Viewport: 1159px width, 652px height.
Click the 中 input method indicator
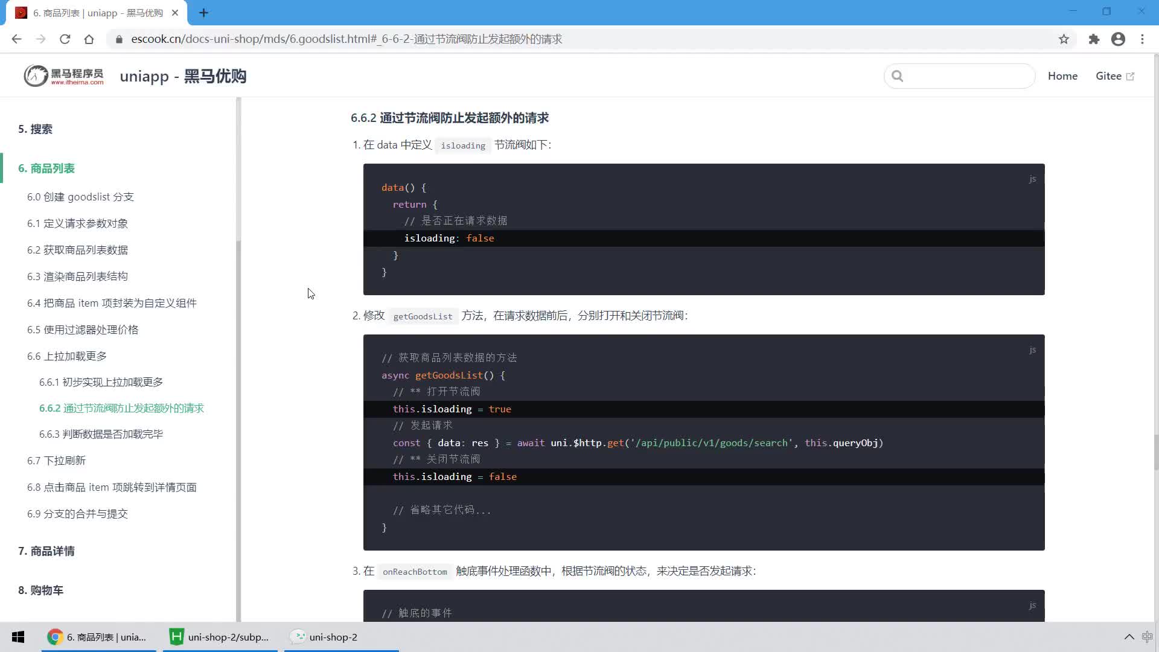[1147, 637]
